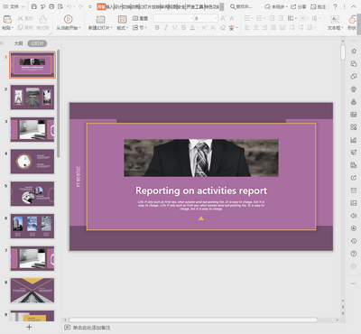Toggle bulleted list button
The width and height of the screenshot is (361, 334).
pos(247,18)
